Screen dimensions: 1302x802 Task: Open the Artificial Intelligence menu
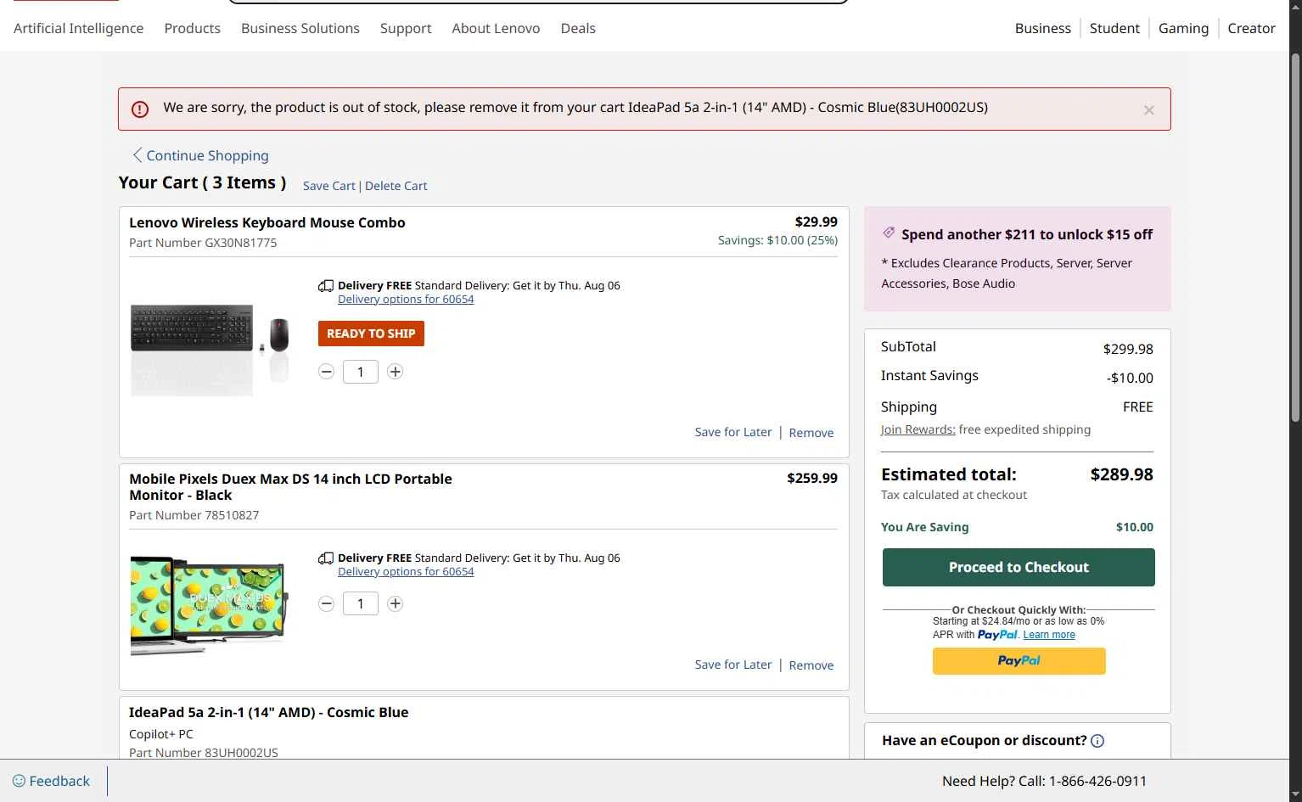[x=79, y=28]
